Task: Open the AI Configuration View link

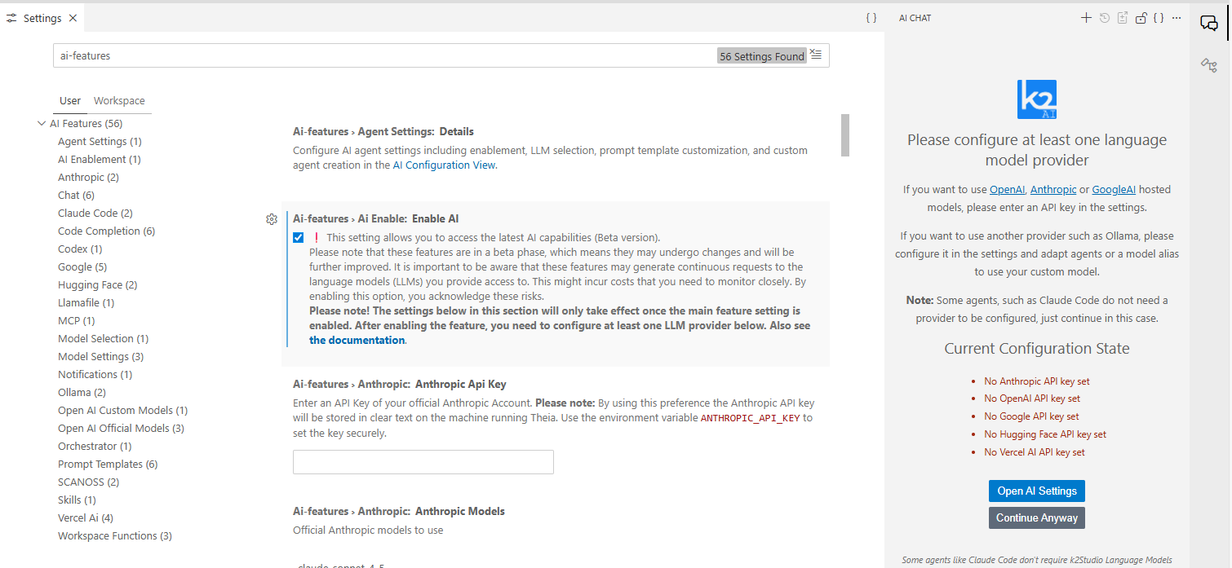Action: (443, 165)
